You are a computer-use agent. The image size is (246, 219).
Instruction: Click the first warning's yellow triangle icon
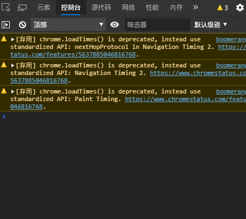pos(4,39)
